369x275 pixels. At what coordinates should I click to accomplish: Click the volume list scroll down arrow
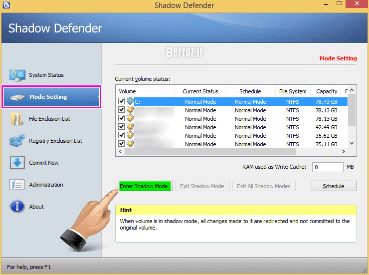click(352, 143)
